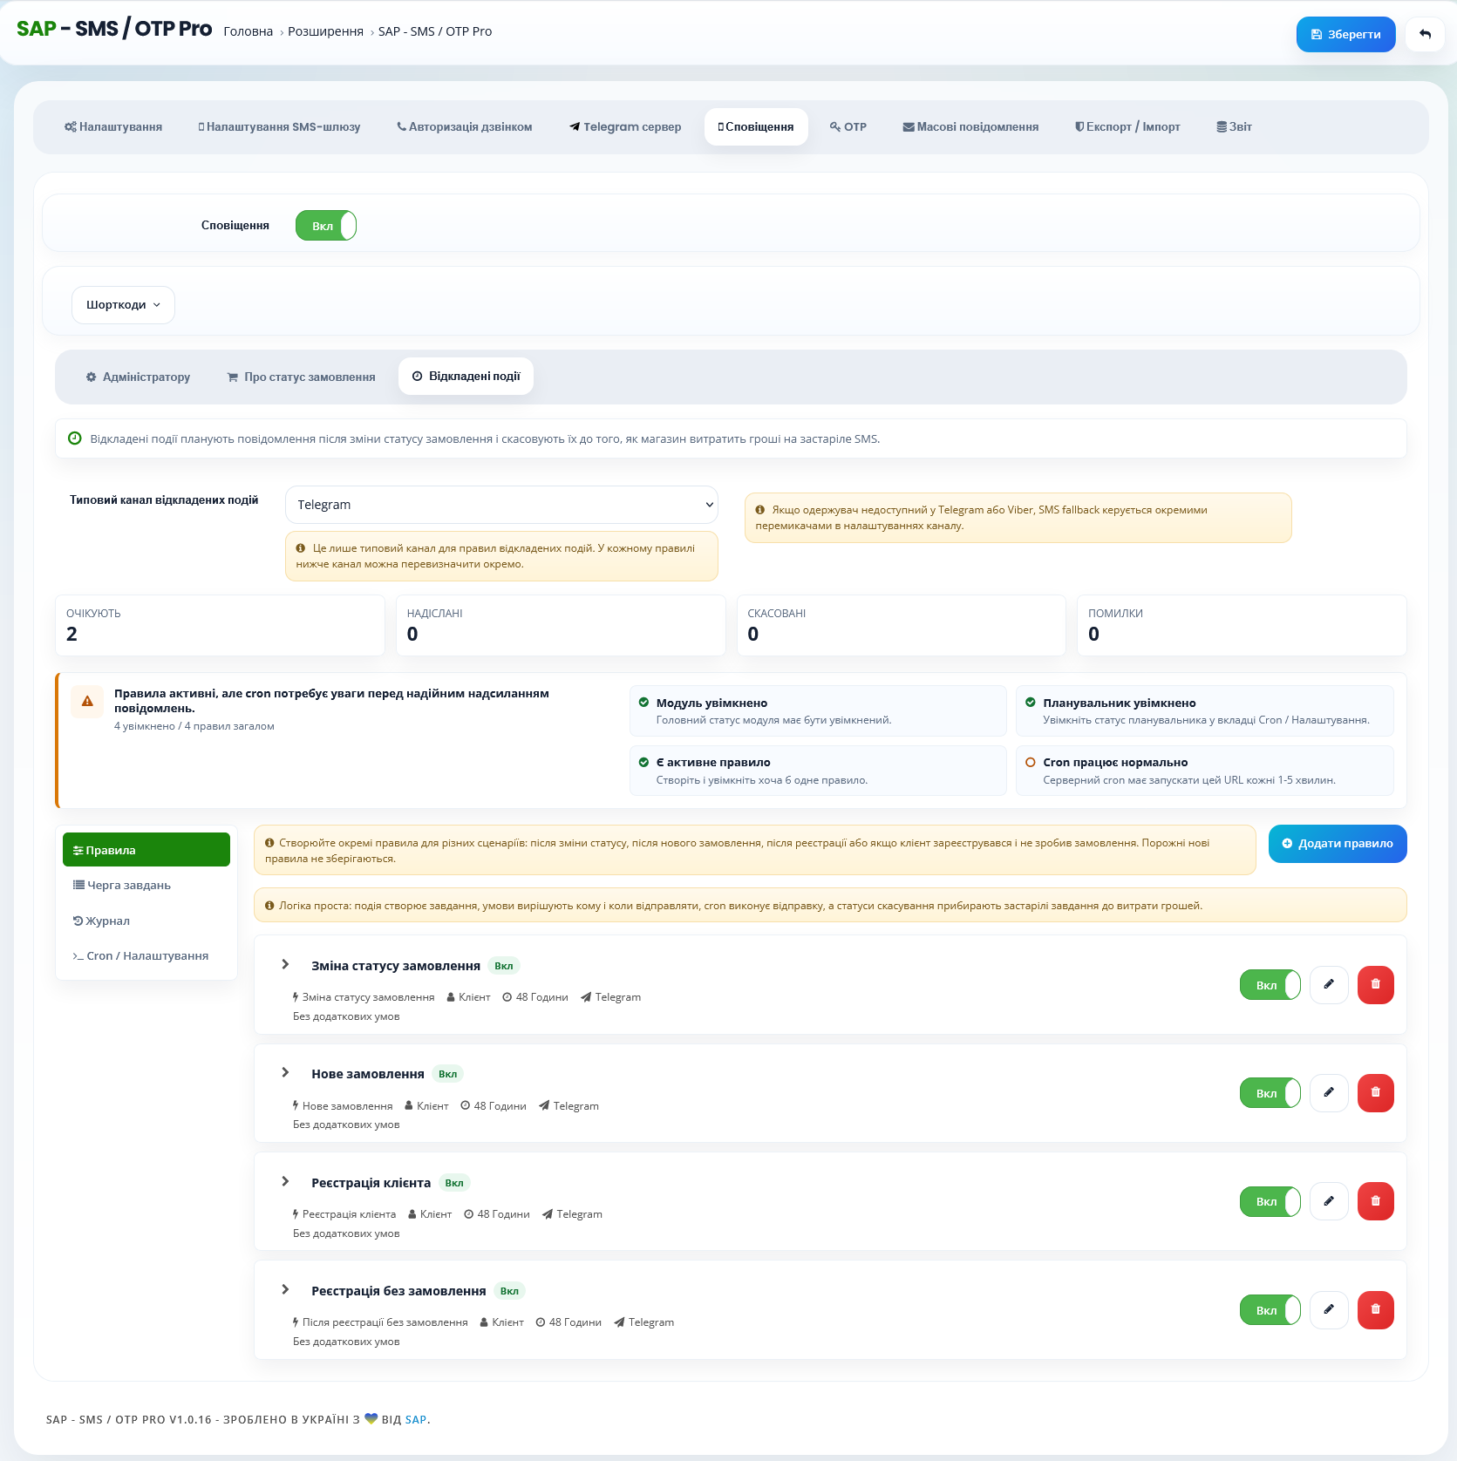The image size is (1457, 1461).
Task: Turn off Реєстрація клієнта rule switch
Action: tap(1270, 1201)
